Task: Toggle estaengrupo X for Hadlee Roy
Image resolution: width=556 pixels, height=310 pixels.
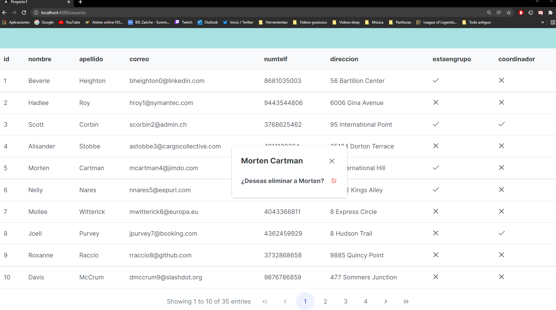Action: (436, 103)
